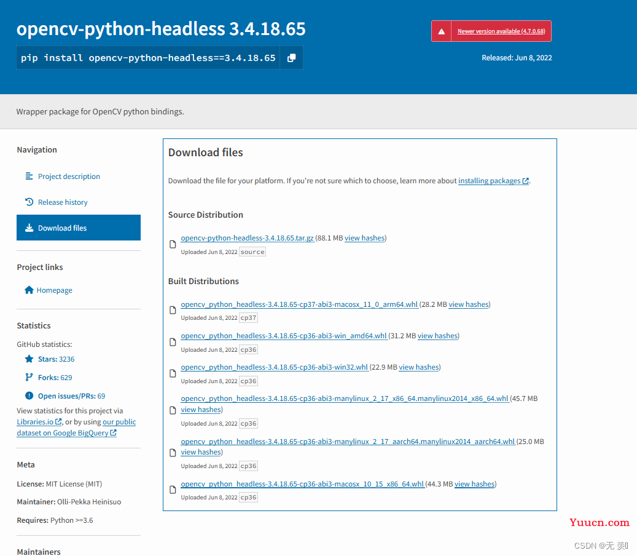View hashes for the tar.gz source file
This screenshot has width=637, height=556.
tap(364, 238)
